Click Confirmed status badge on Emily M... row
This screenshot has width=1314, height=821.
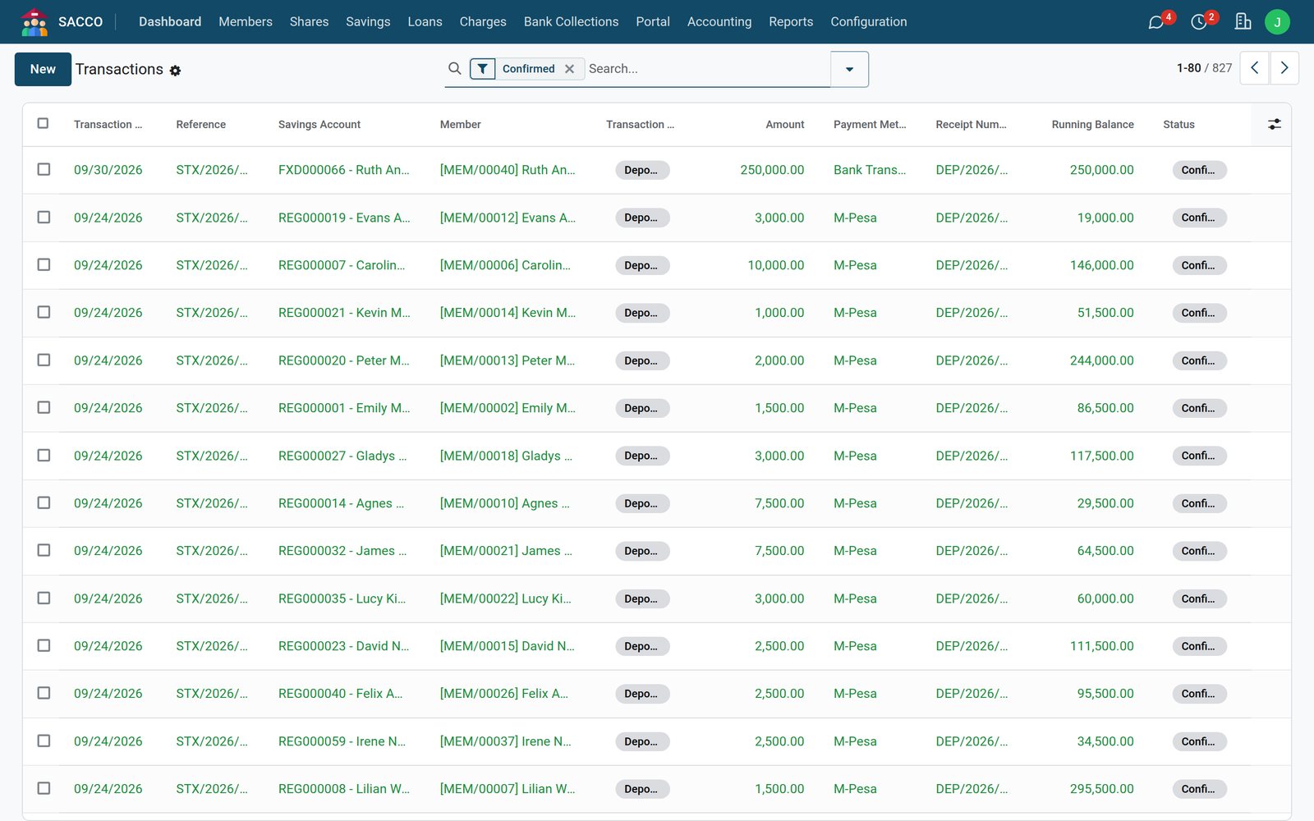(1199, 408)
